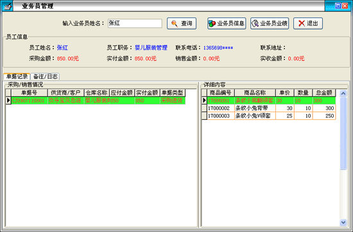Click the 总金额 column header

pyautogui.click(x=324, y=93)
